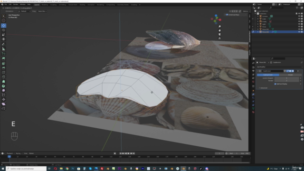This screenshot has height=171, width=304.
Task: Select Simple subdivision type button
Action: [290, 75]
